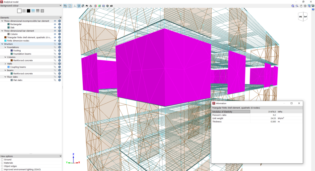This screenshot has width=315, height=171.
Task: Open settings gear for Footing row
Action: (59, 51)
